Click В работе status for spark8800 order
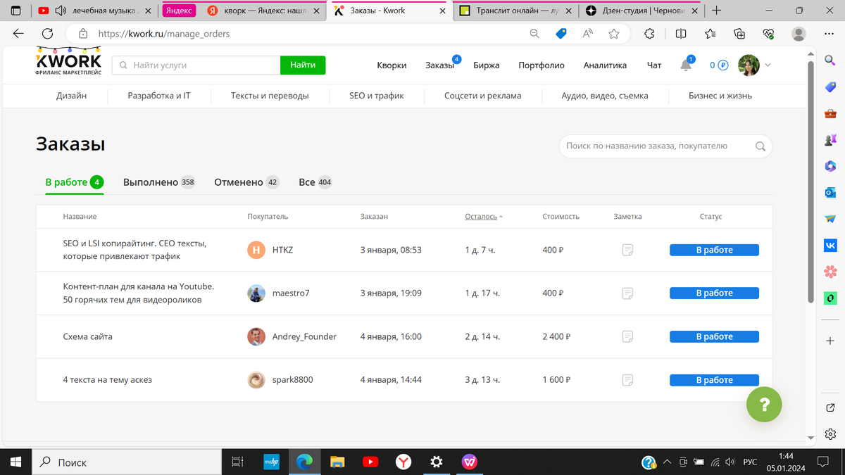 (714, 380)
